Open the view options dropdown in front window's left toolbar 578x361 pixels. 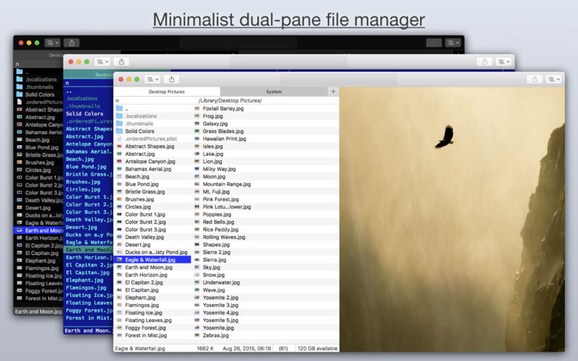(152, 79)
